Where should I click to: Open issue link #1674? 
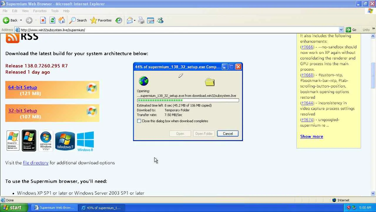click(307, 120)
